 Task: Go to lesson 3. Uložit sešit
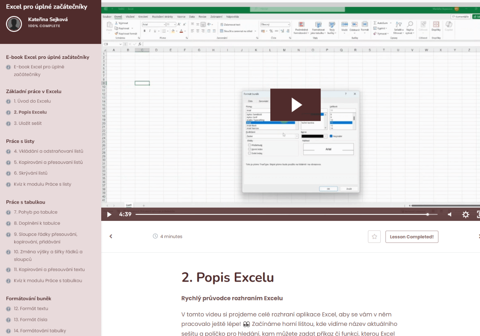[x=28, y=123]
